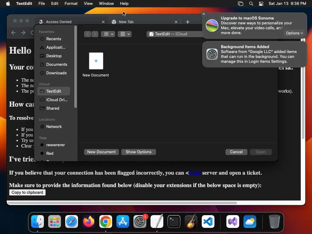The image size is (312, 234).
Task: Click the macOS Sonoma notification icon
Action: coord(212,26)
